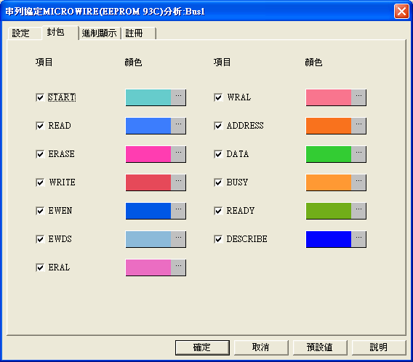This screenshot has height=362, width=413.
Task: Open color picker ellipsis for ADDRESS
Action: point(358,126)
